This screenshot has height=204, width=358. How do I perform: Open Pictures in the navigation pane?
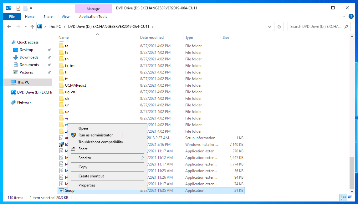click(x=26, y=72)
